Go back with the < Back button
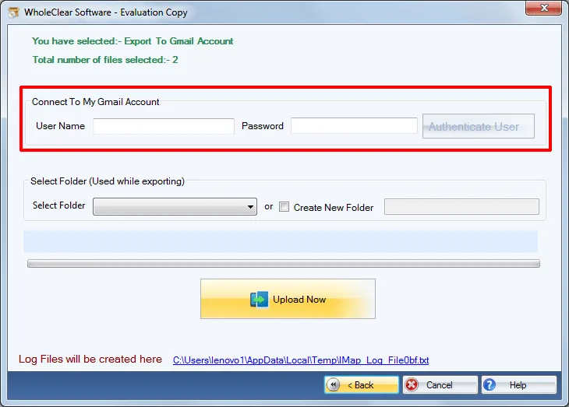This screenshot has height=407, width=569. pos(362,385)
